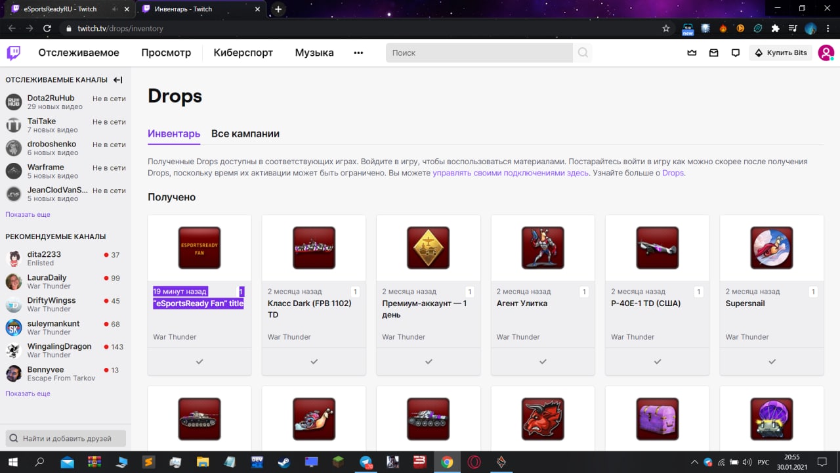Open Windows Start menu

(12, 462)
